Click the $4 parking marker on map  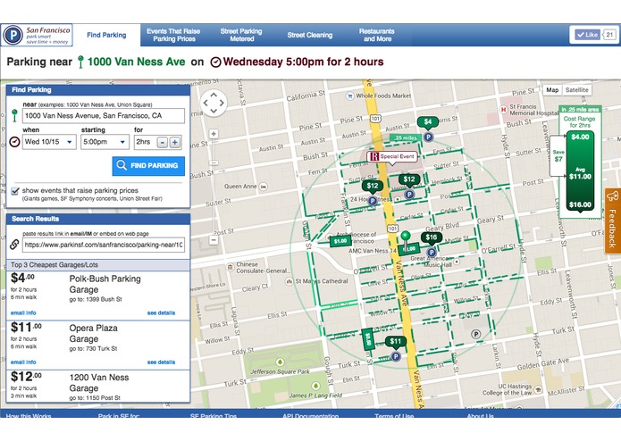pyautogui.click(x=428, y=122)
